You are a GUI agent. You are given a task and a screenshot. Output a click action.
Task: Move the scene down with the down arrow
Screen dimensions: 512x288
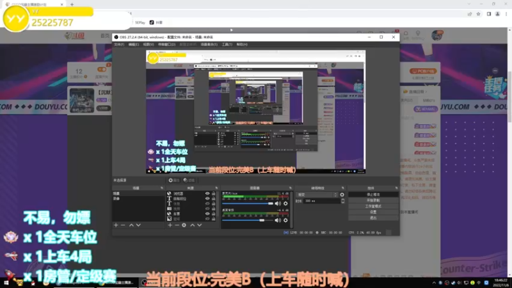138,225
